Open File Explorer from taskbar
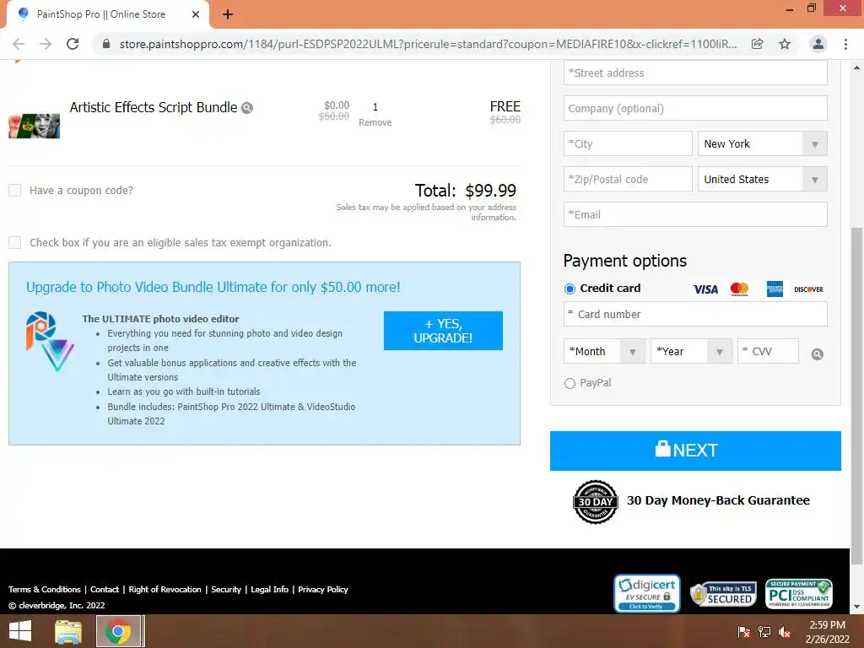Screen dimensions: 864x648 click(68, 631)
